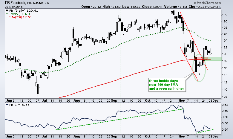Click the green 'three inside days' annotation box

click(167, 85)
